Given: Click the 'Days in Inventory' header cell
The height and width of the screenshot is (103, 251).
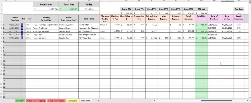Looking at the screenshot, I should point(239,19).
